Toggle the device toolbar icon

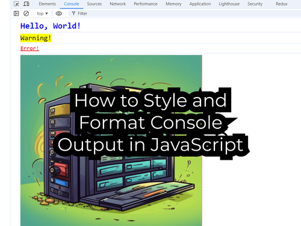(26, 4)
